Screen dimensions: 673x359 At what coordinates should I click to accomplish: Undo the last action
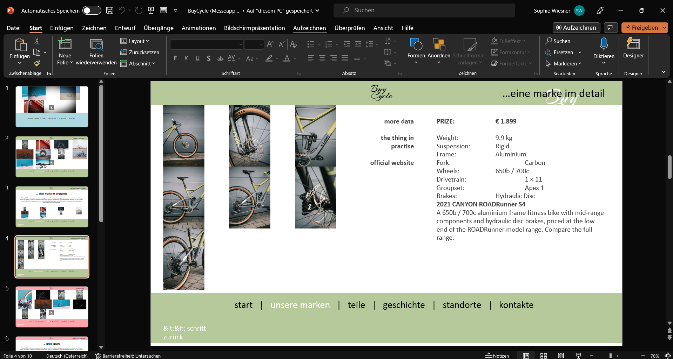pyautogui.click(x=122, y=10)
